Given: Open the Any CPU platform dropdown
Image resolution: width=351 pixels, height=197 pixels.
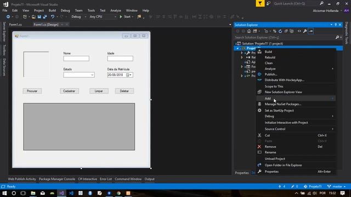Looking at the screenshot, I should click(103, 17).
